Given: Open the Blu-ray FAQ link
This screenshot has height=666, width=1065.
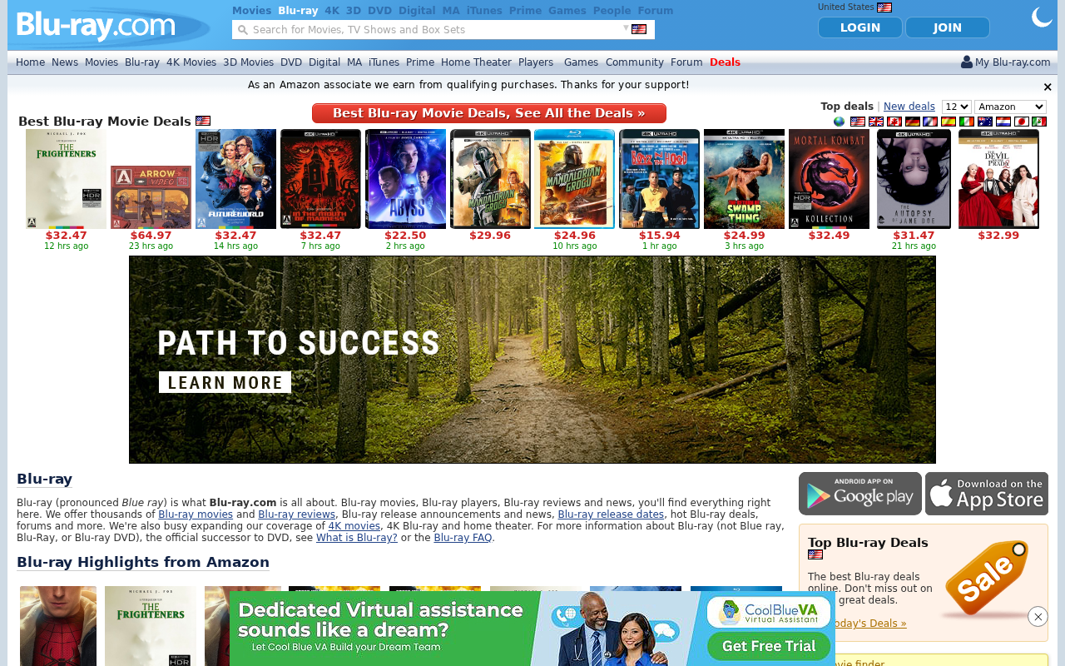Looking at the screenshot, I should [463, 538].
